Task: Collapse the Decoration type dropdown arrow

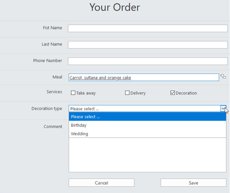Action: pos(223,109)
